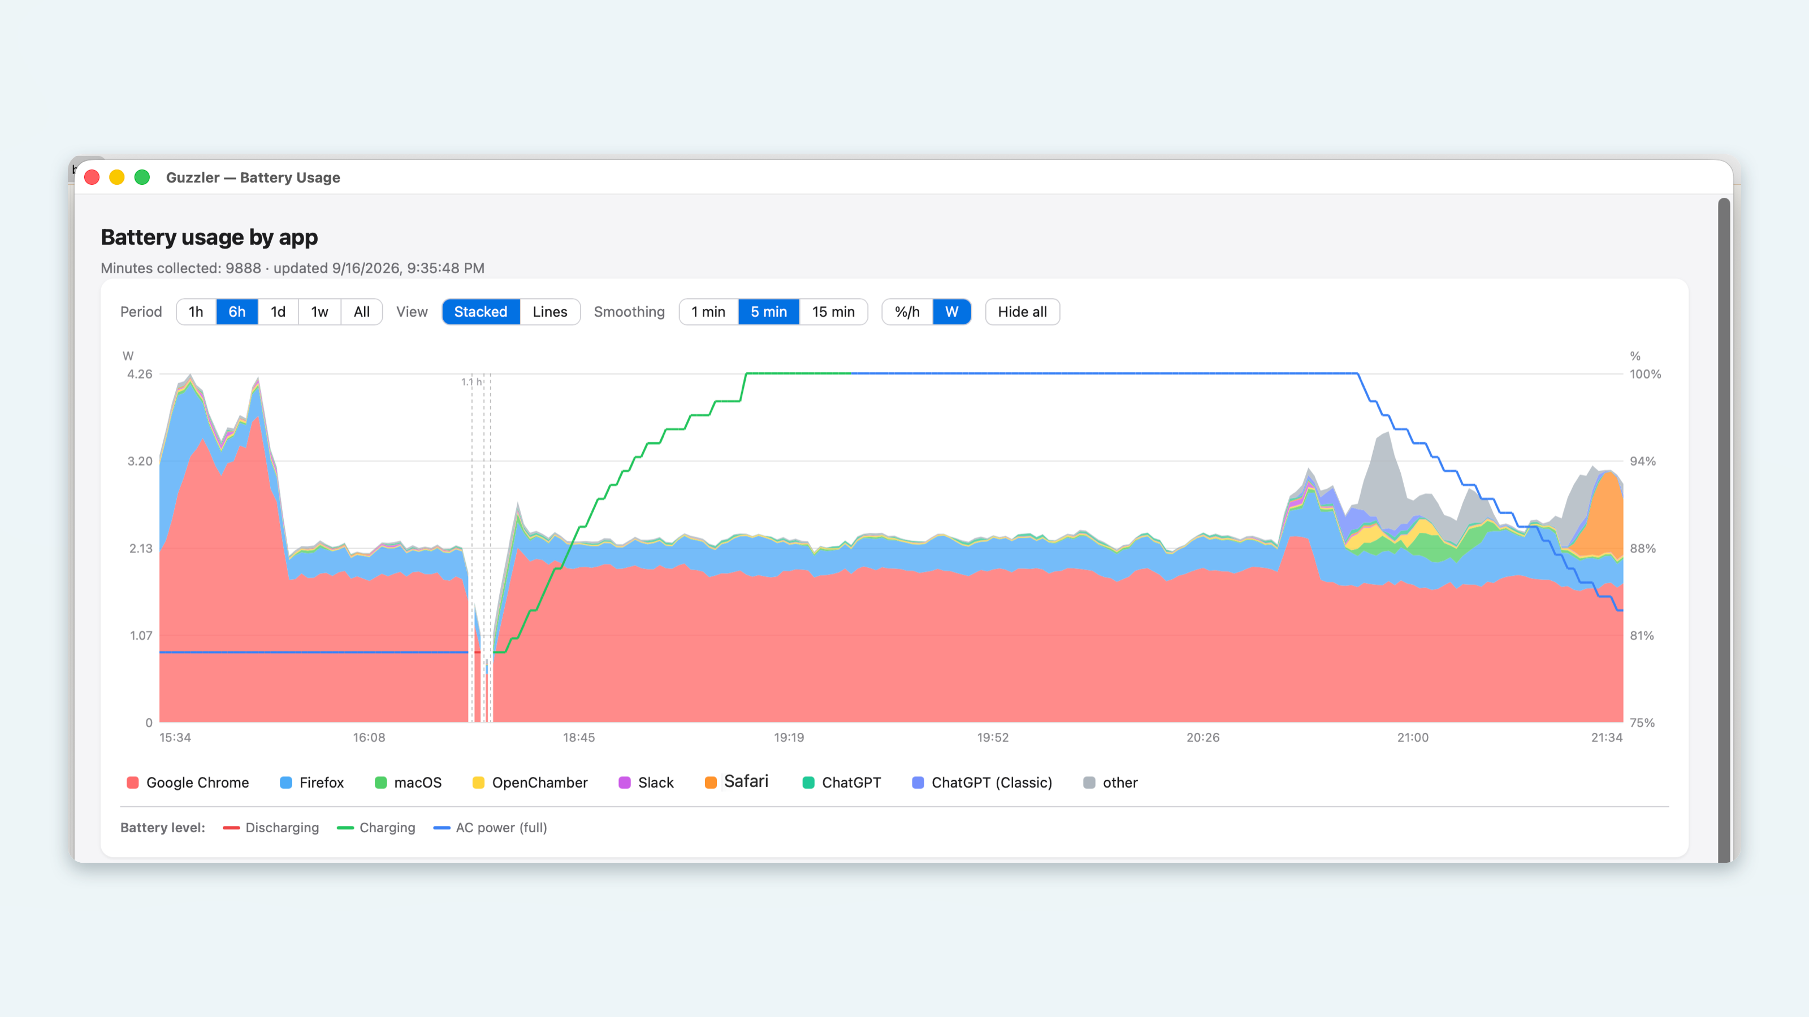The height and width of the screenshot is (1017, 1809).
Task: Set smoothing to 1 min
Action: point(708,312)
